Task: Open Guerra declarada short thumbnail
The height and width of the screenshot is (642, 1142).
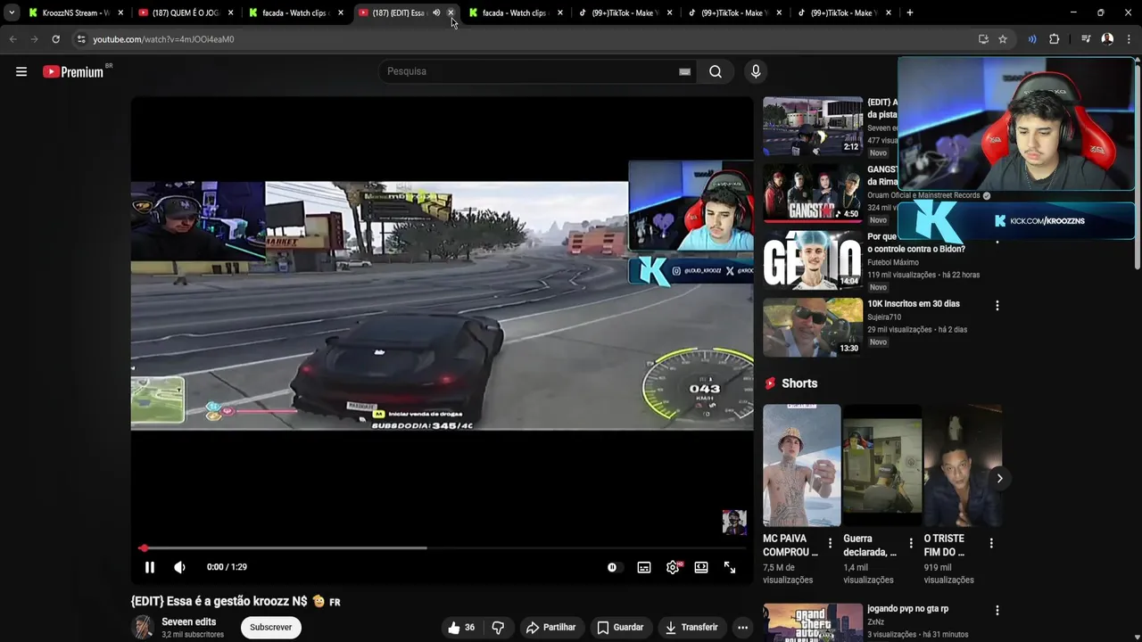Action: pyautogui.click(x=882, y=465)
